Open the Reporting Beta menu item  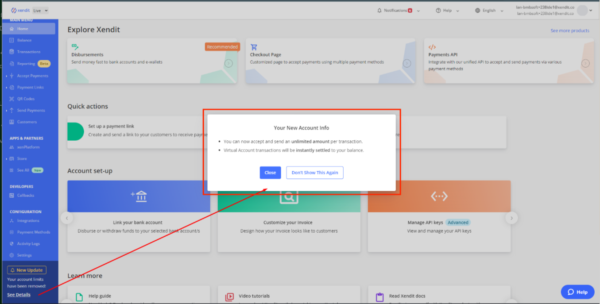tap(29, 64)
